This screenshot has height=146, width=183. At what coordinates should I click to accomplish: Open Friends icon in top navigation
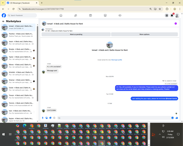point(76,15)
